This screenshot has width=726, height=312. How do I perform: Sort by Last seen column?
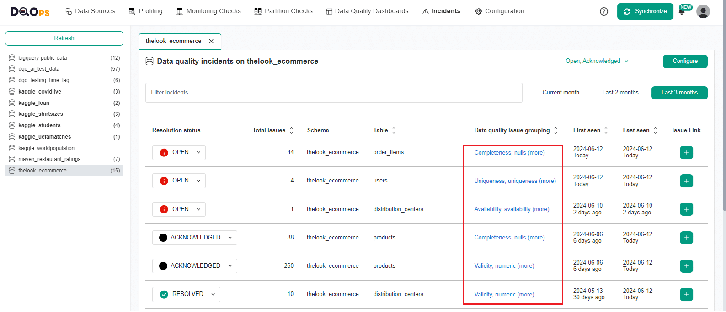click(x=655, y=130)
